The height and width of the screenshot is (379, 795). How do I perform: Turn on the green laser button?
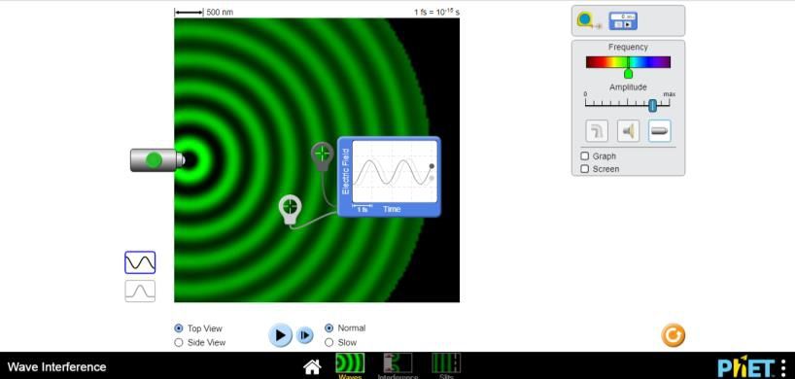(155, 160)
